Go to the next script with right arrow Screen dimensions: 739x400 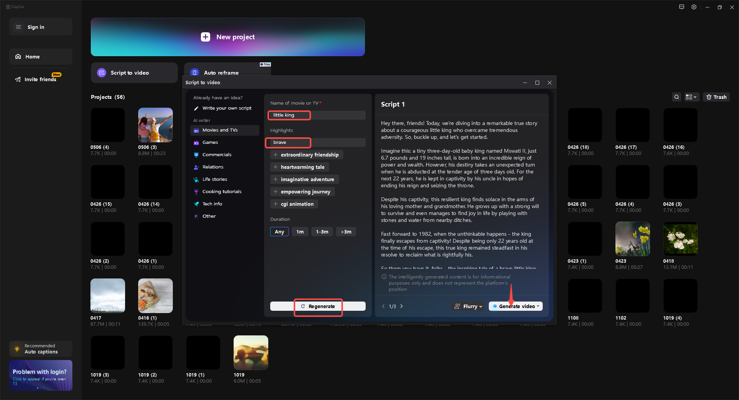coord(401,306)
